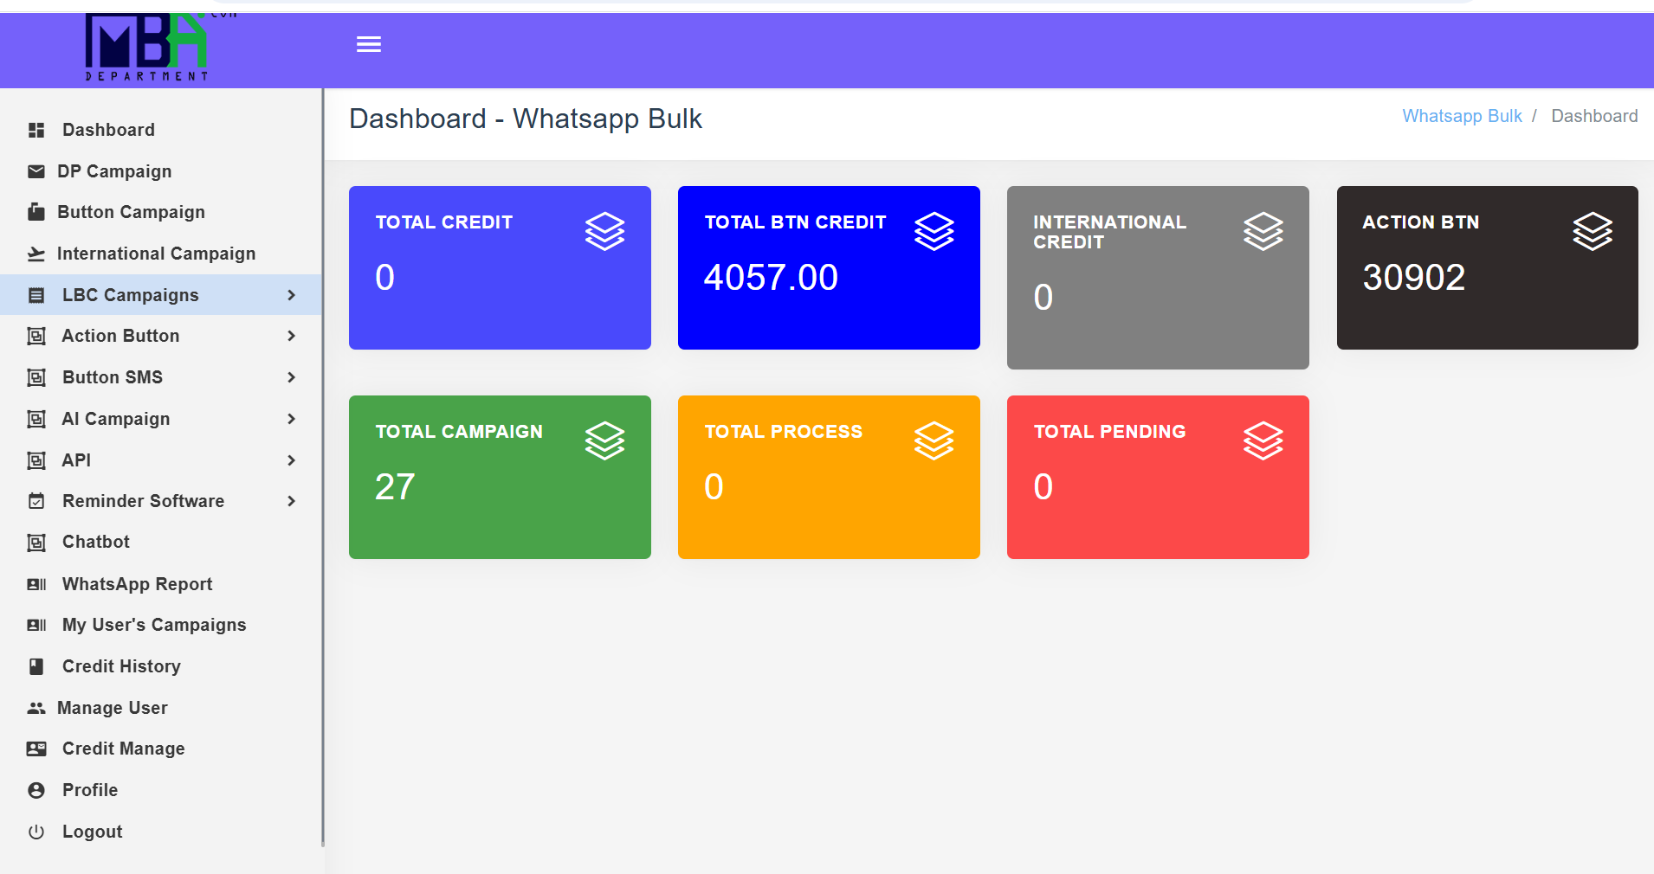The width and height of the screenshot is (1654, 874).
Task: Click the Whatsapp Bulk breadcrumb link
Action: click(x=1462, y=116)
